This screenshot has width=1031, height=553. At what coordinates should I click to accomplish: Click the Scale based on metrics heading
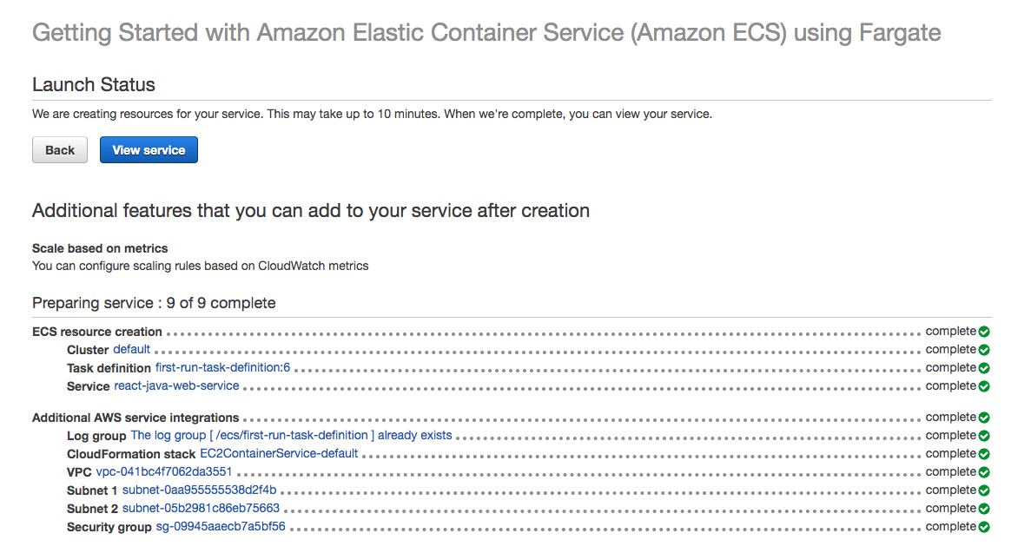coord(100,248)
